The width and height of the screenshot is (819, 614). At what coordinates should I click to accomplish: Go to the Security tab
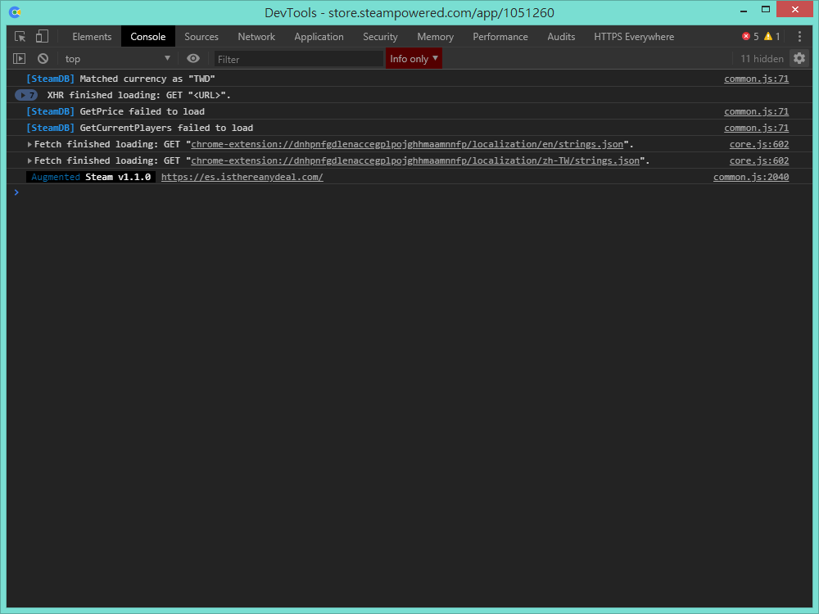(x=380, y=37)
